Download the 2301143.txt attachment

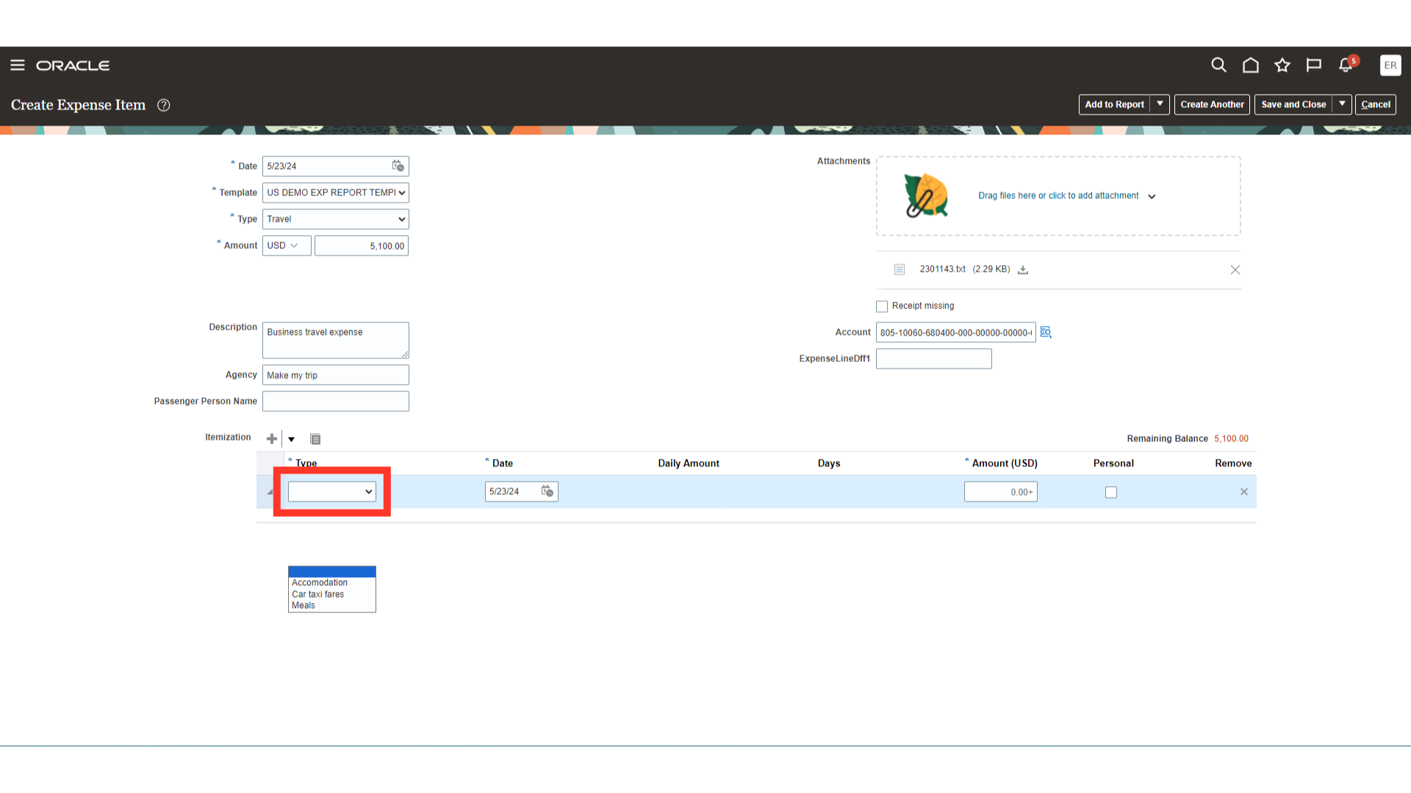(x=1023, y=269)
